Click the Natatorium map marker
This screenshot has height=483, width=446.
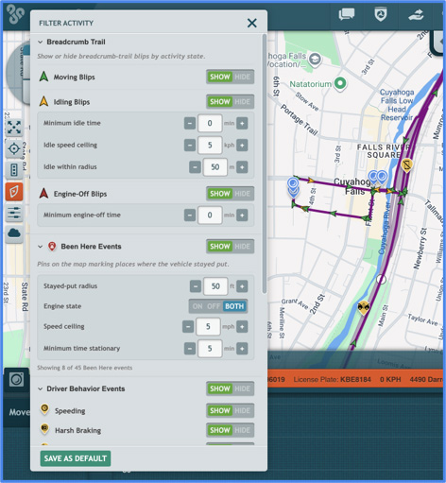[x=340, y=84]
